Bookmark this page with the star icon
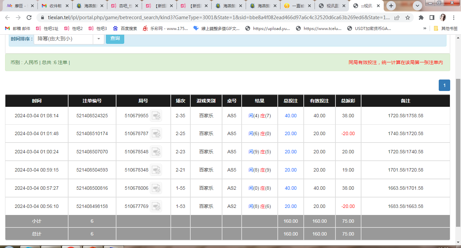This screenshot has width=461, height=248. (408, 18)
